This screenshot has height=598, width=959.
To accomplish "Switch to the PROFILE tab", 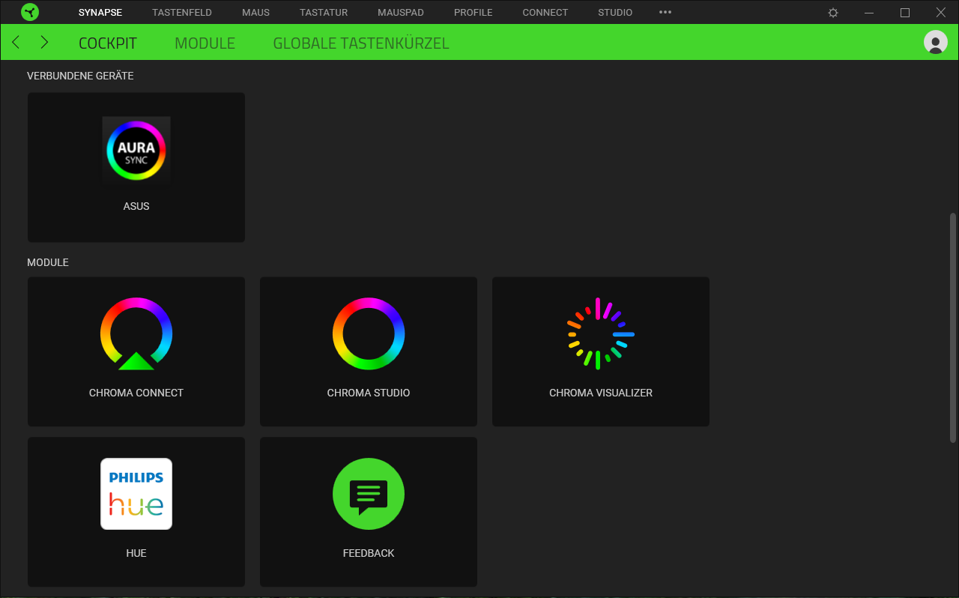I will pos(474,13).
